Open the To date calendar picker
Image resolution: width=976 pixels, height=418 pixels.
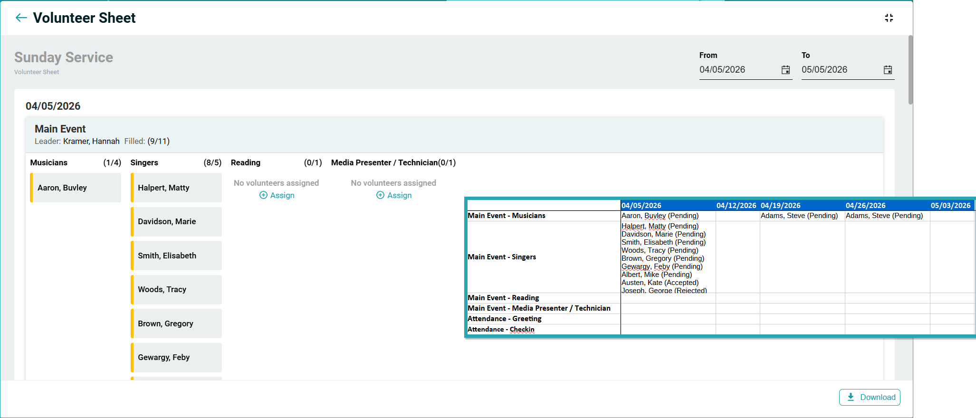[x=887, y=70]
